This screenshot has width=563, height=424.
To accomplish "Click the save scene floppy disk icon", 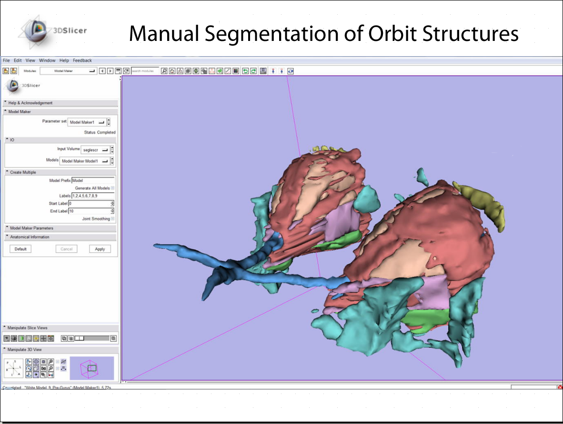I will 263,71.
